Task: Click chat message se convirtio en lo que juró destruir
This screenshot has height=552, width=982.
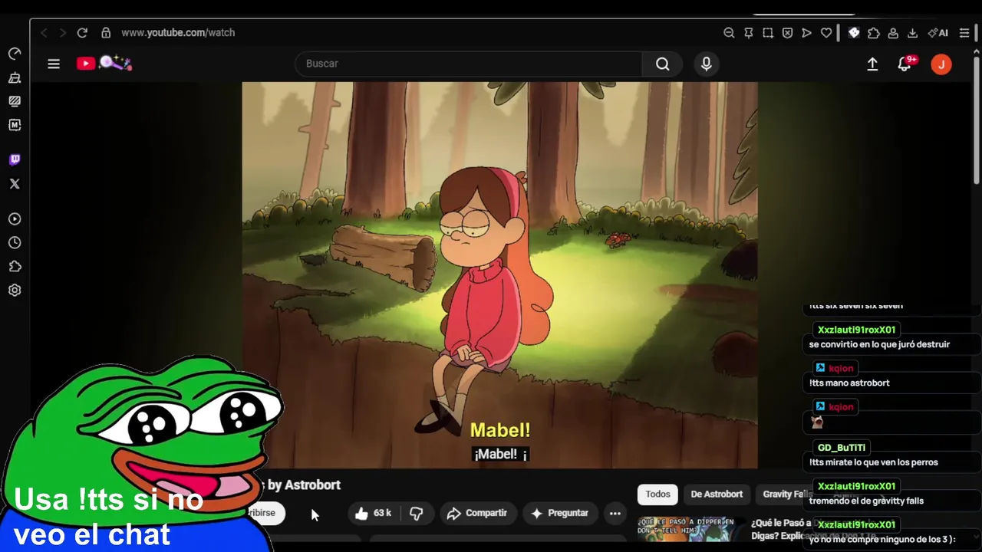Action: point(879,345)
